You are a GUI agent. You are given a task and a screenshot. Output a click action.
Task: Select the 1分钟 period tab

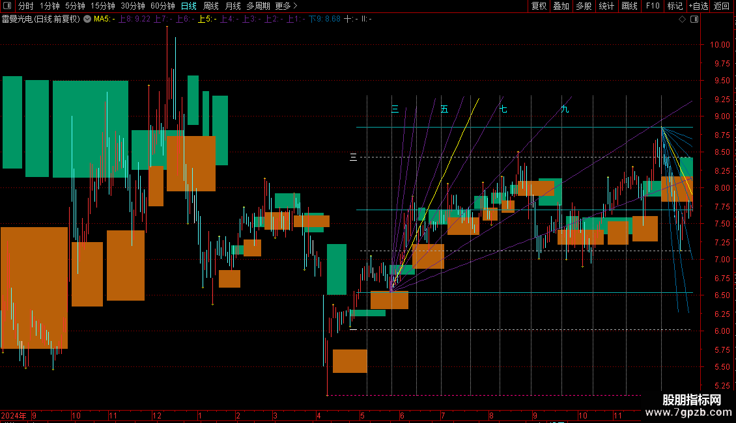[x=50, y=6]
